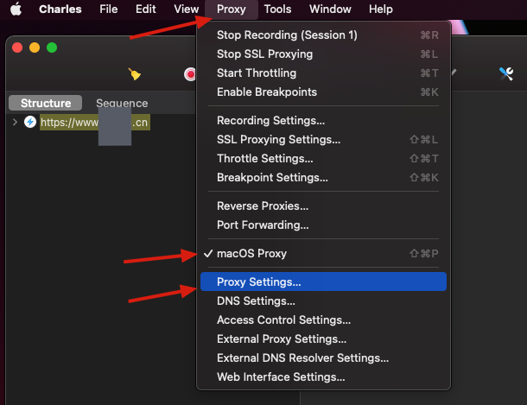527x405 pixels.
Task: Click the green zoom window button
Action: pos(52,47)
